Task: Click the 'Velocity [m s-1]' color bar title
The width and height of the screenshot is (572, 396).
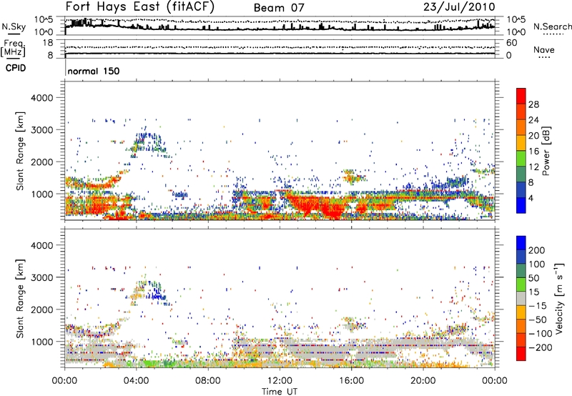Action: pyautogui.click(x=559, y=299)
